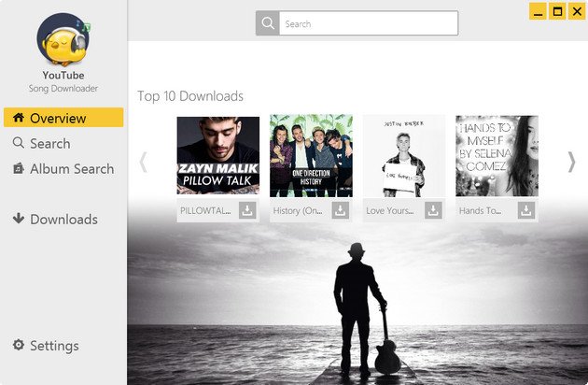
Task: Open Album Search from the sidebar
Action: pos(63,168)
